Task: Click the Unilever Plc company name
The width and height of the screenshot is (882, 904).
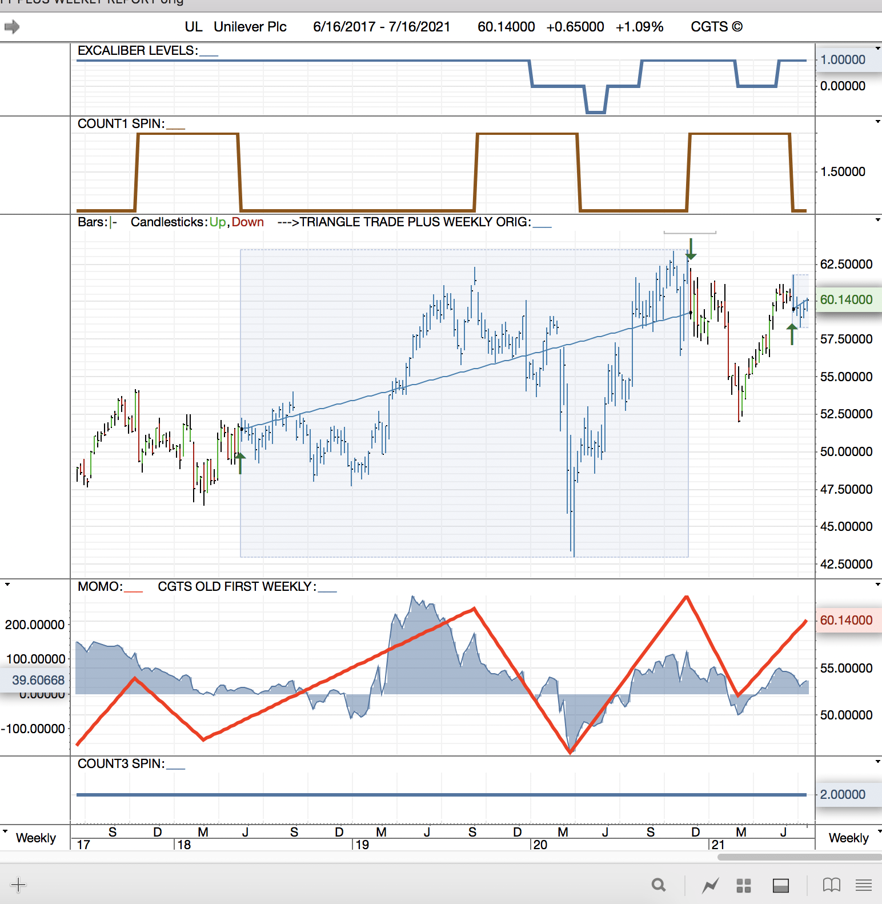Action: click(x=250, y=27)
